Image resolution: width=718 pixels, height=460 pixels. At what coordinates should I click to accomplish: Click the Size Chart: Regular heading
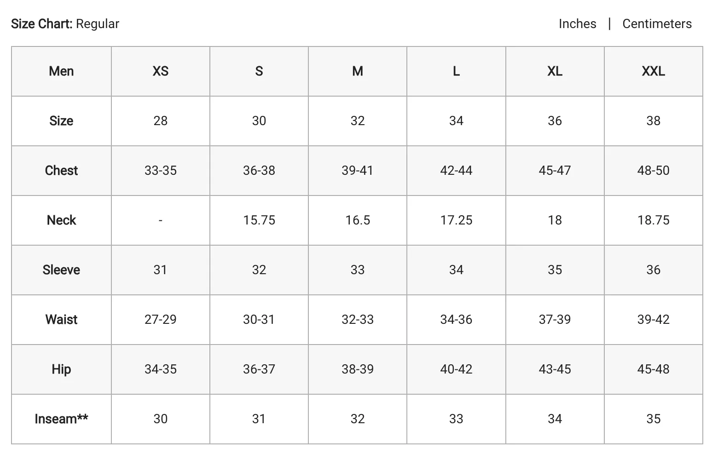(65, 24)
